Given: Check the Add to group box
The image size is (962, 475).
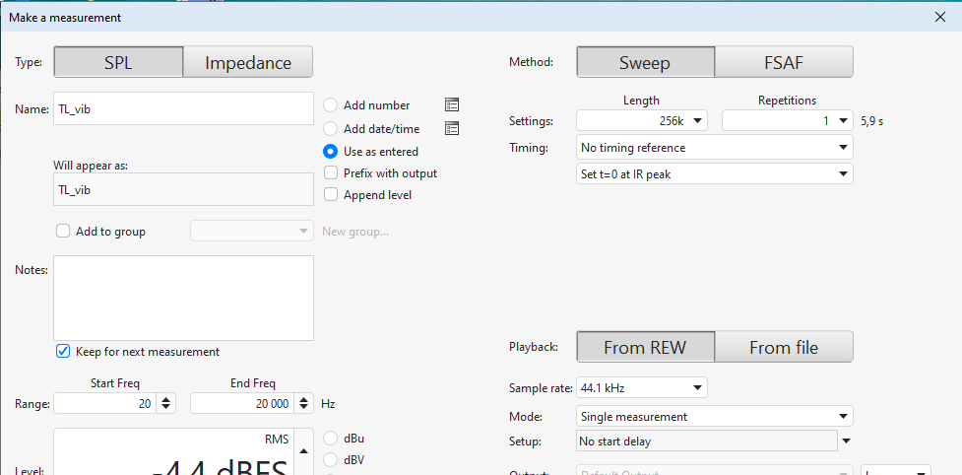Looking at the screenshot, I should click(64, 232).
